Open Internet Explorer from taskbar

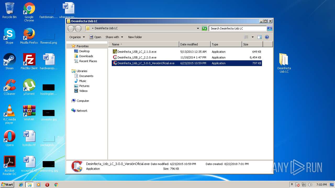click(x=21, y=185)
